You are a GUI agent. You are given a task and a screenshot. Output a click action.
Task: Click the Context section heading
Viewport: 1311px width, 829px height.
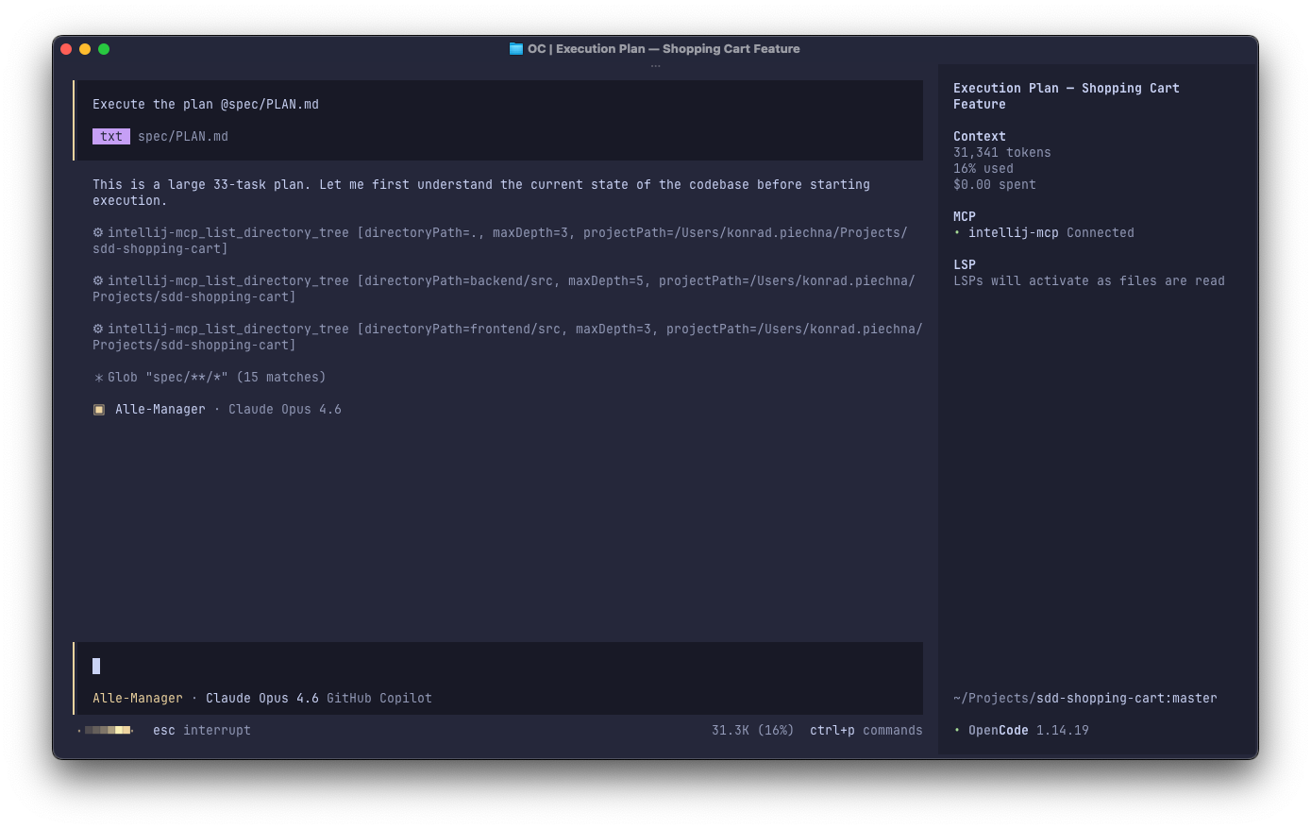(980, 136)
